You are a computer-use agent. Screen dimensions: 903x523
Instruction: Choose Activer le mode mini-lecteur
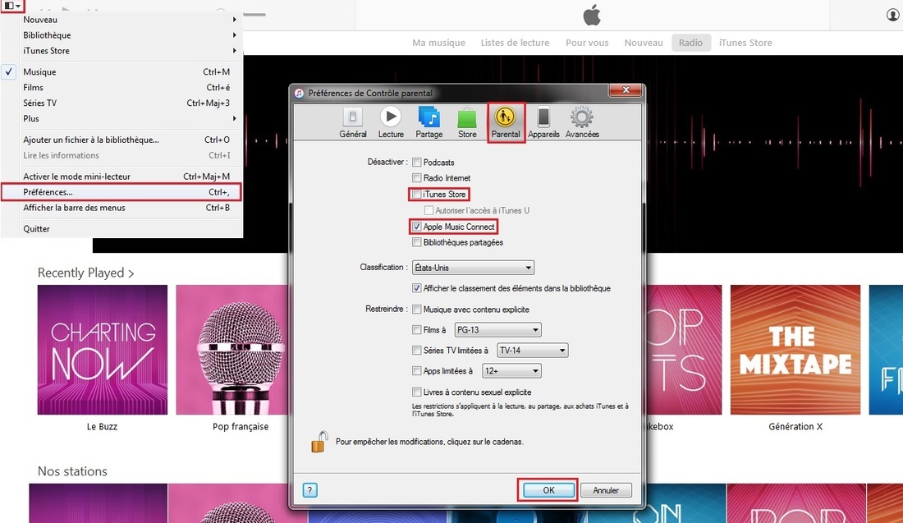pos(121,177)
